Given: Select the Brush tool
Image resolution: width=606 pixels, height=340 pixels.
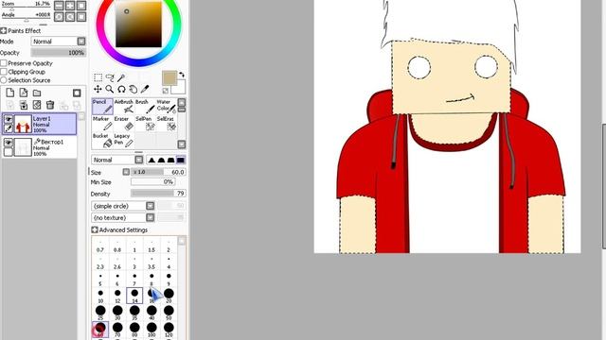Looking at the screenshot, I should [144, 107].
